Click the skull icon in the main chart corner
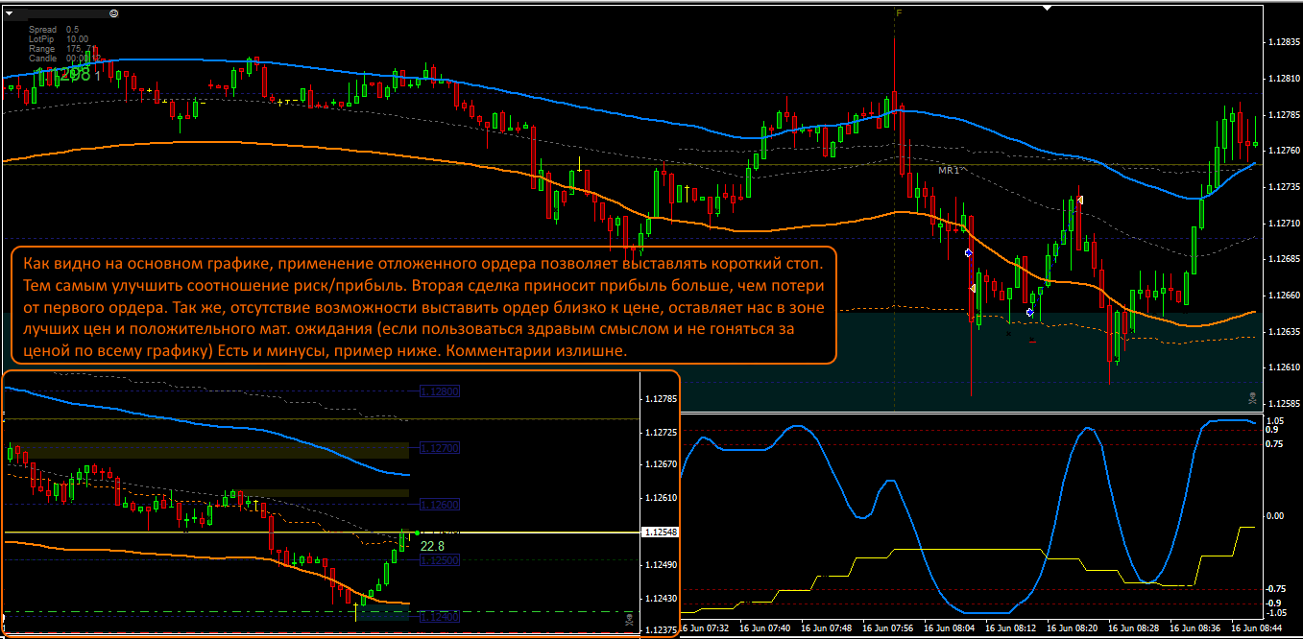This screenshot has width=1303, height=639. tap(1251, 396)
